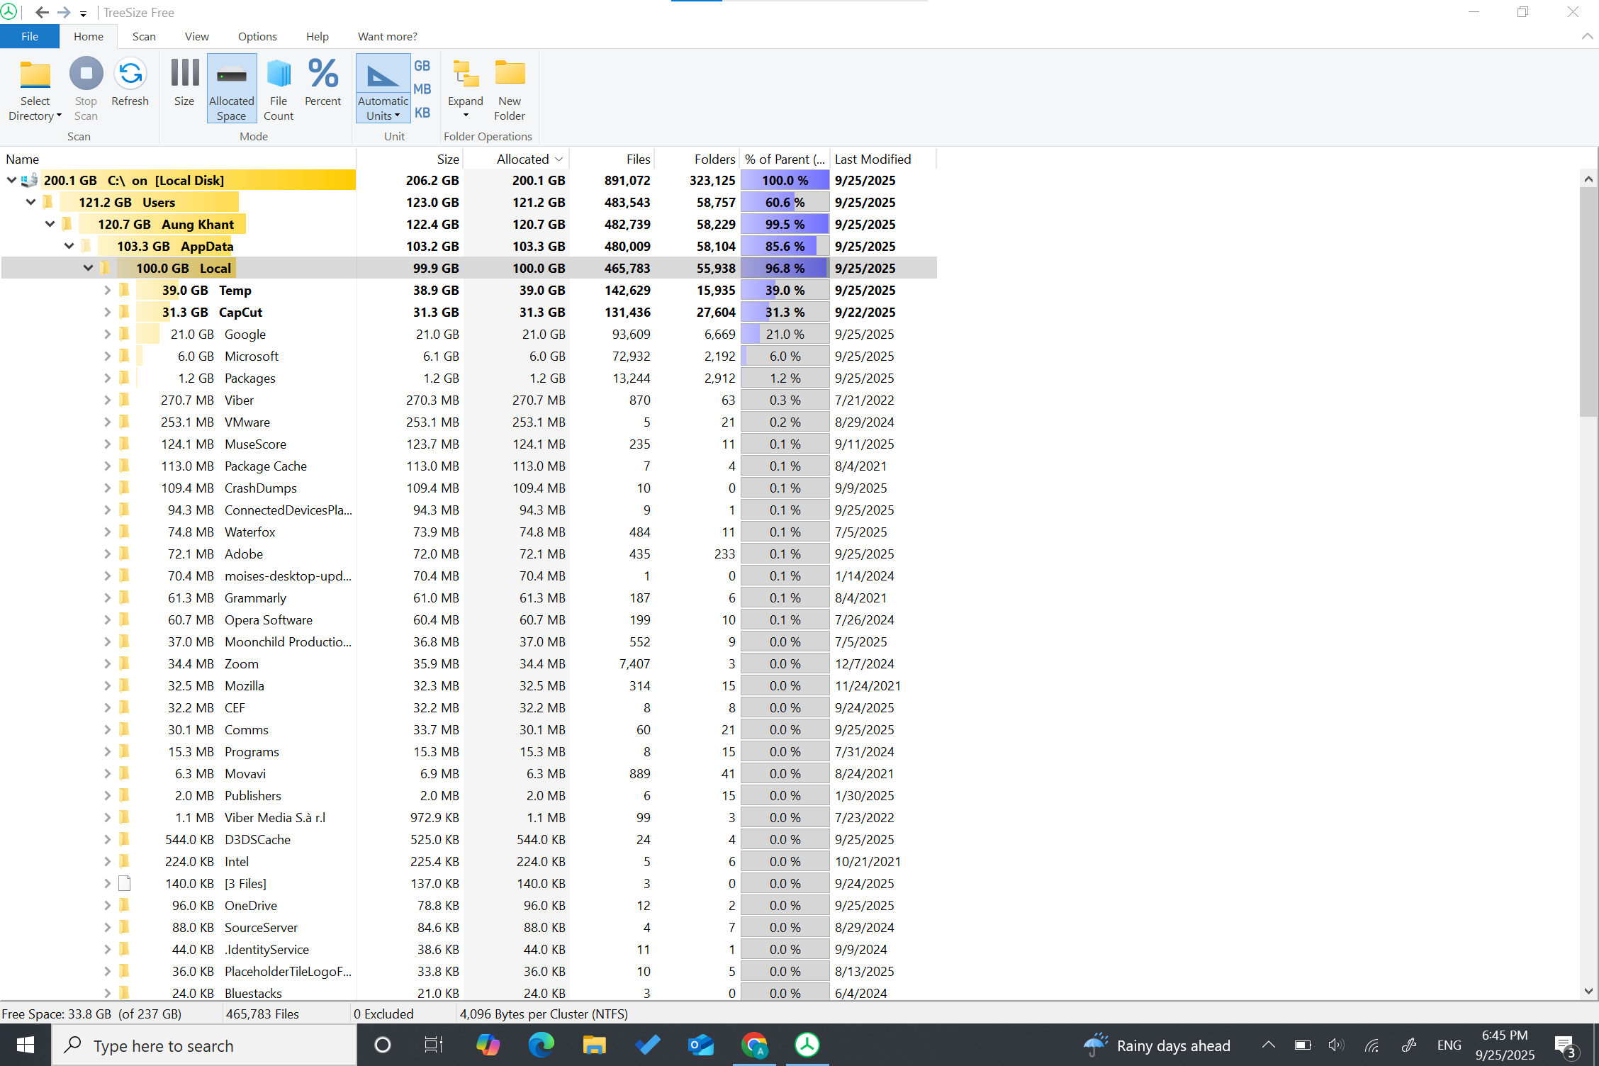Toggle KB as the display unit

(422, 111)
